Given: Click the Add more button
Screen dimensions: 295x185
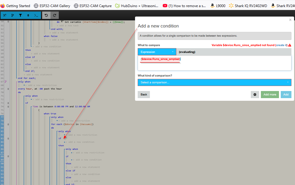Looking at the screenshot, I should [270, 95].
